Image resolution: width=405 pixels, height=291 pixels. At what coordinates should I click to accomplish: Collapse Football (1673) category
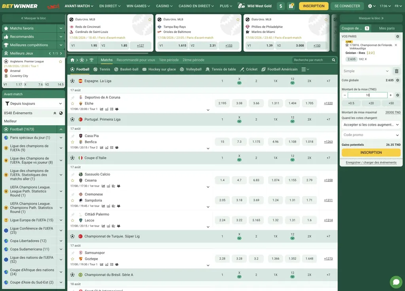61,129
